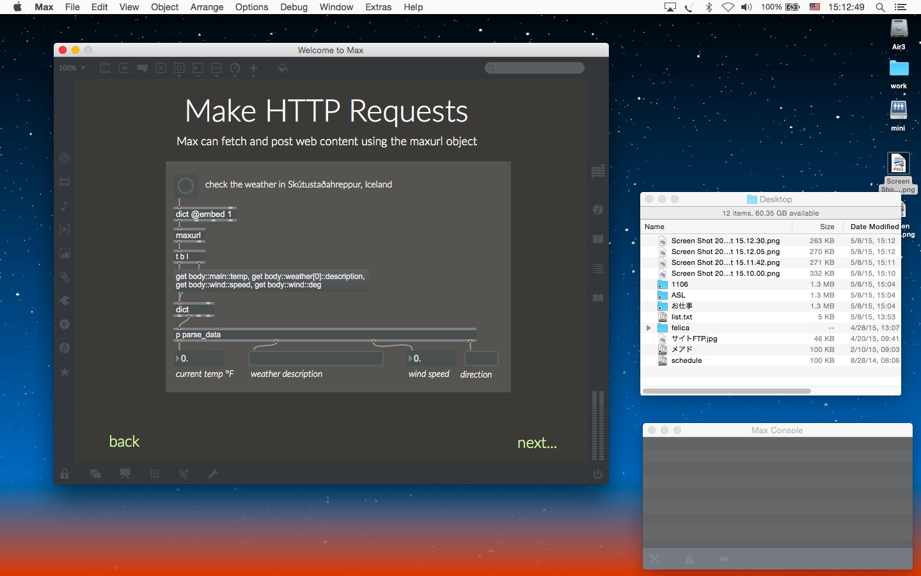The height and width of the screenshot is (576, 921).
Task: Click the back link
Action: [124, 442]
